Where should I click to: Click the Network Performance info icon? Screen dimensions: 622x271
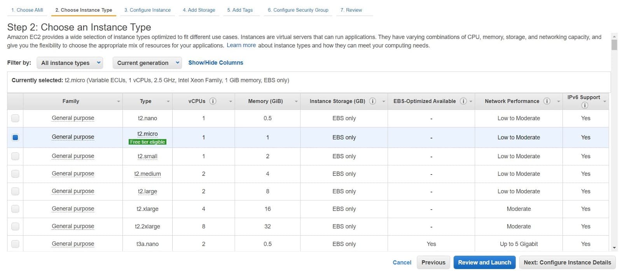pyautogui.click(x=547, y=101)
